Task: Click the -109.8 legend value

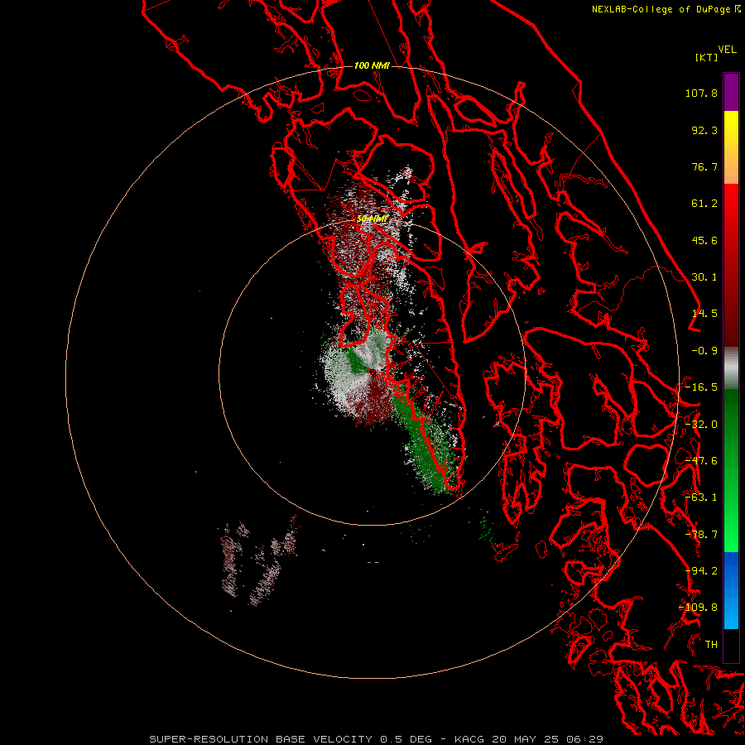Action: [x=699, y=608]
